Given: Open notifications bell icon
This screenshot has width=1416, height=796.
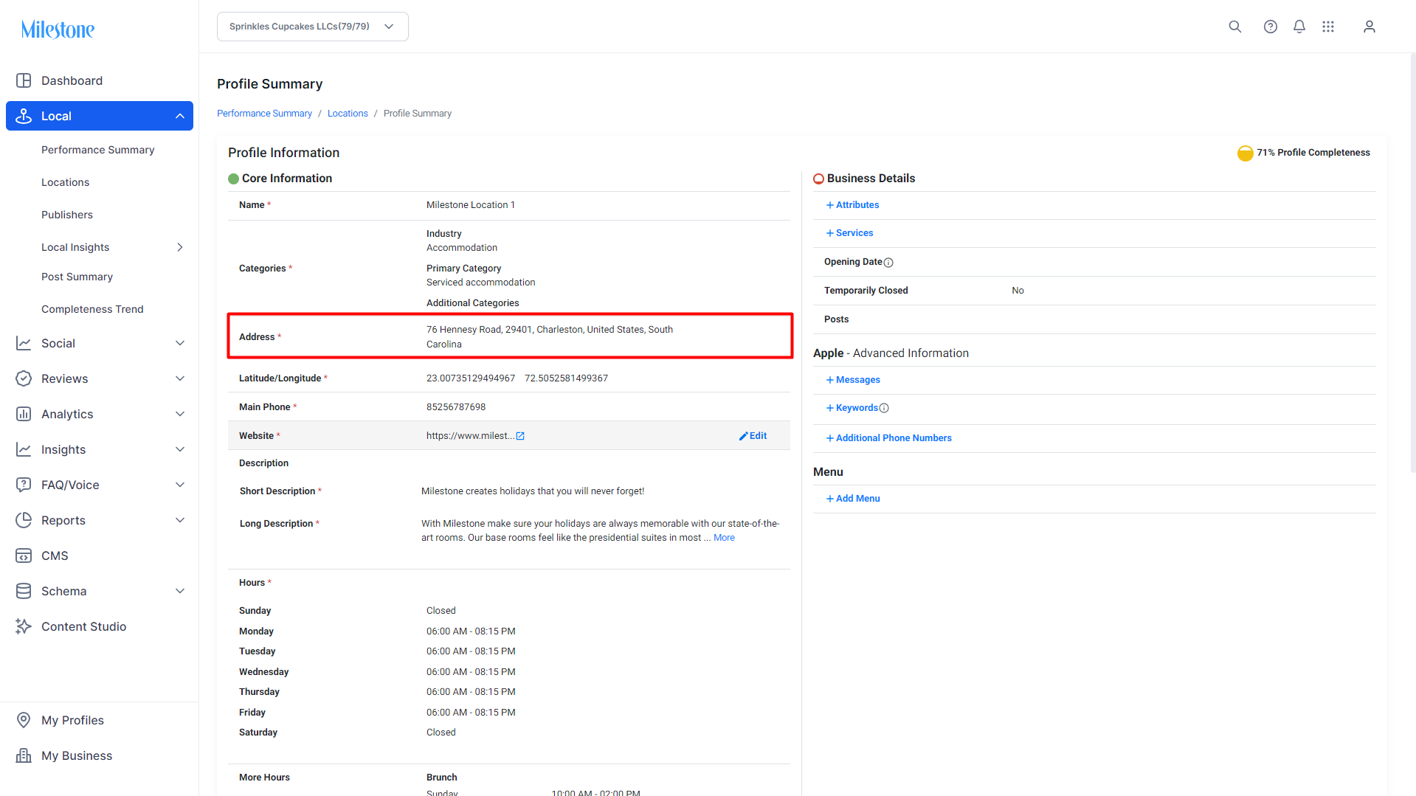Looking at the screenshot, I should point(1299,27).
